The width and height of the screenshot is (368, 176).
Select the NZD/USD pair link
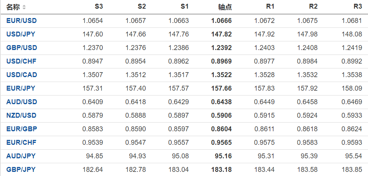pos(21,115)
